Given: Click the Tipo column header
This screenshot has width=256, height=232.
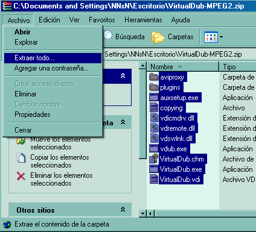Looking at the screenshot, I should coord(238,67).
